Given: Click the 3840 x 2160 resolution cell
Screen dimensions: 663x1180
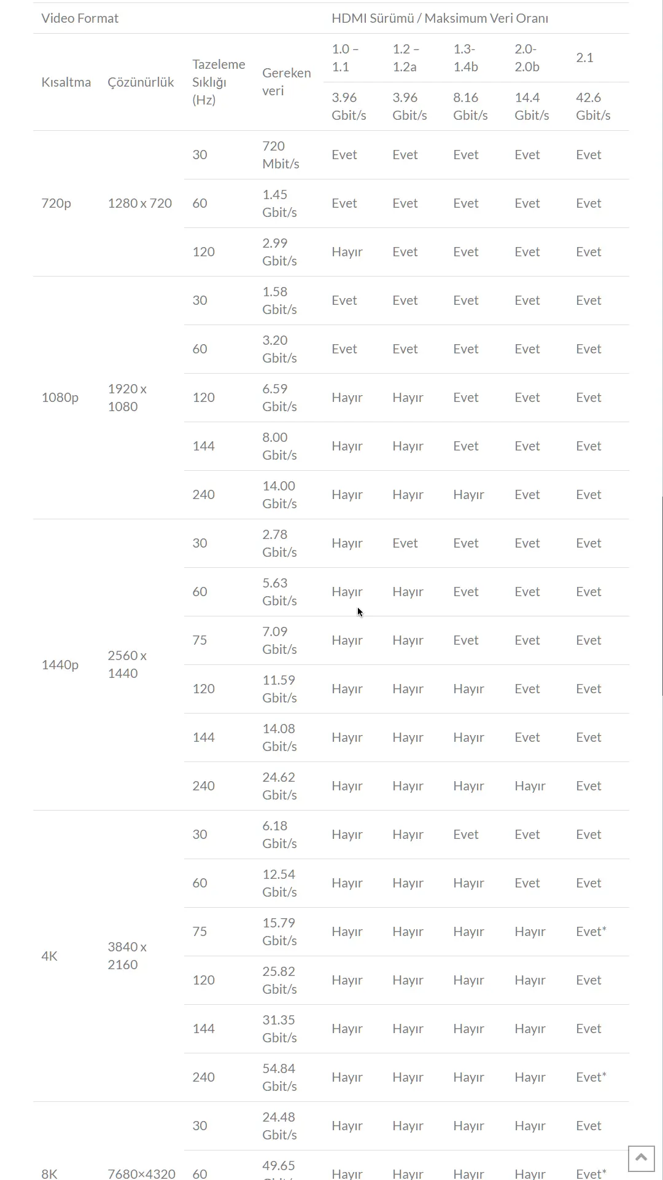Looking at the screenshot, I should coord(127,956).
